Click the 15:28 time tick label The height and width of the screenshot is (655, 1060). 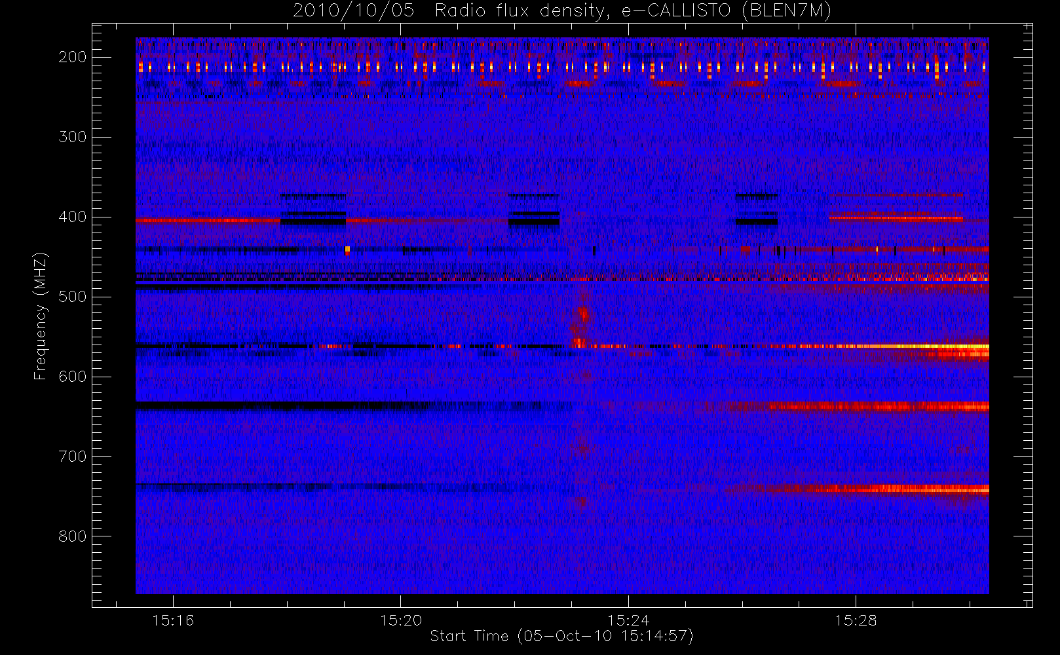point(856,620)
